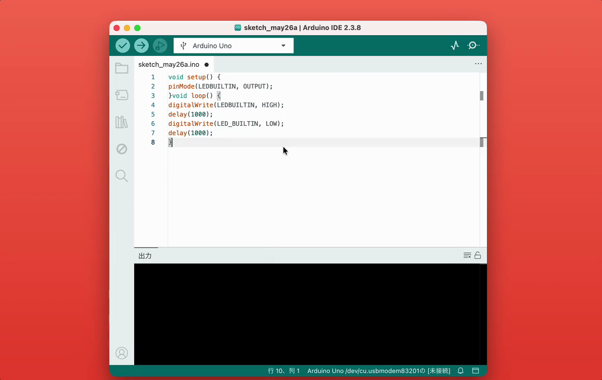Click digitalWrite LED_BUILTIN LOW line
Image resolution: width=602 pixels, height=380 pixels.
(226, 124)
